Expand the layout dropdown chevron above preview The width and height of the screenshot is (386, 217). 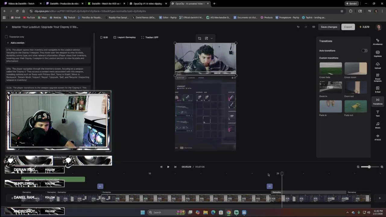[x=211, y=38]
